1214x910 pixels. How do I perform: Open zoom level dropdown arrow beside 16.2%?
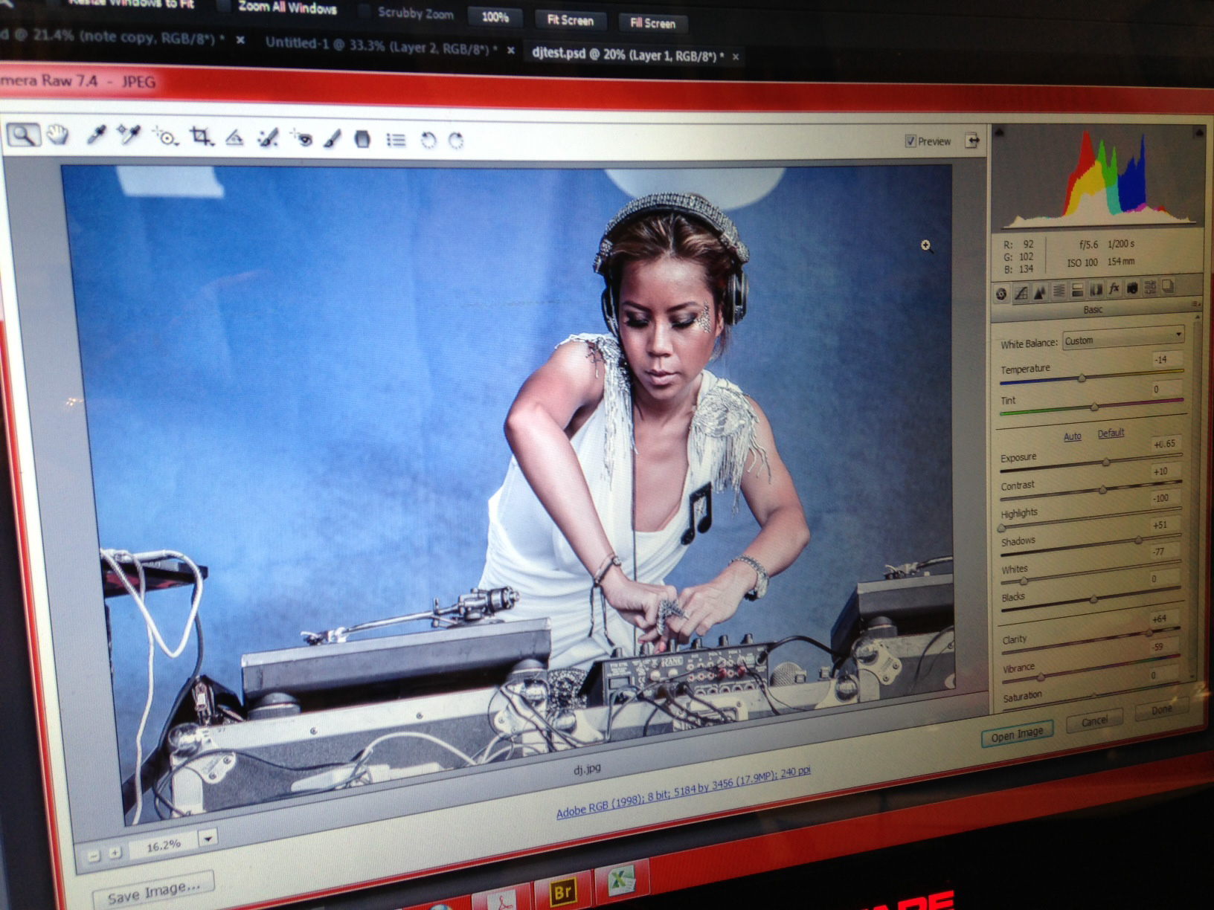[208, 838]
